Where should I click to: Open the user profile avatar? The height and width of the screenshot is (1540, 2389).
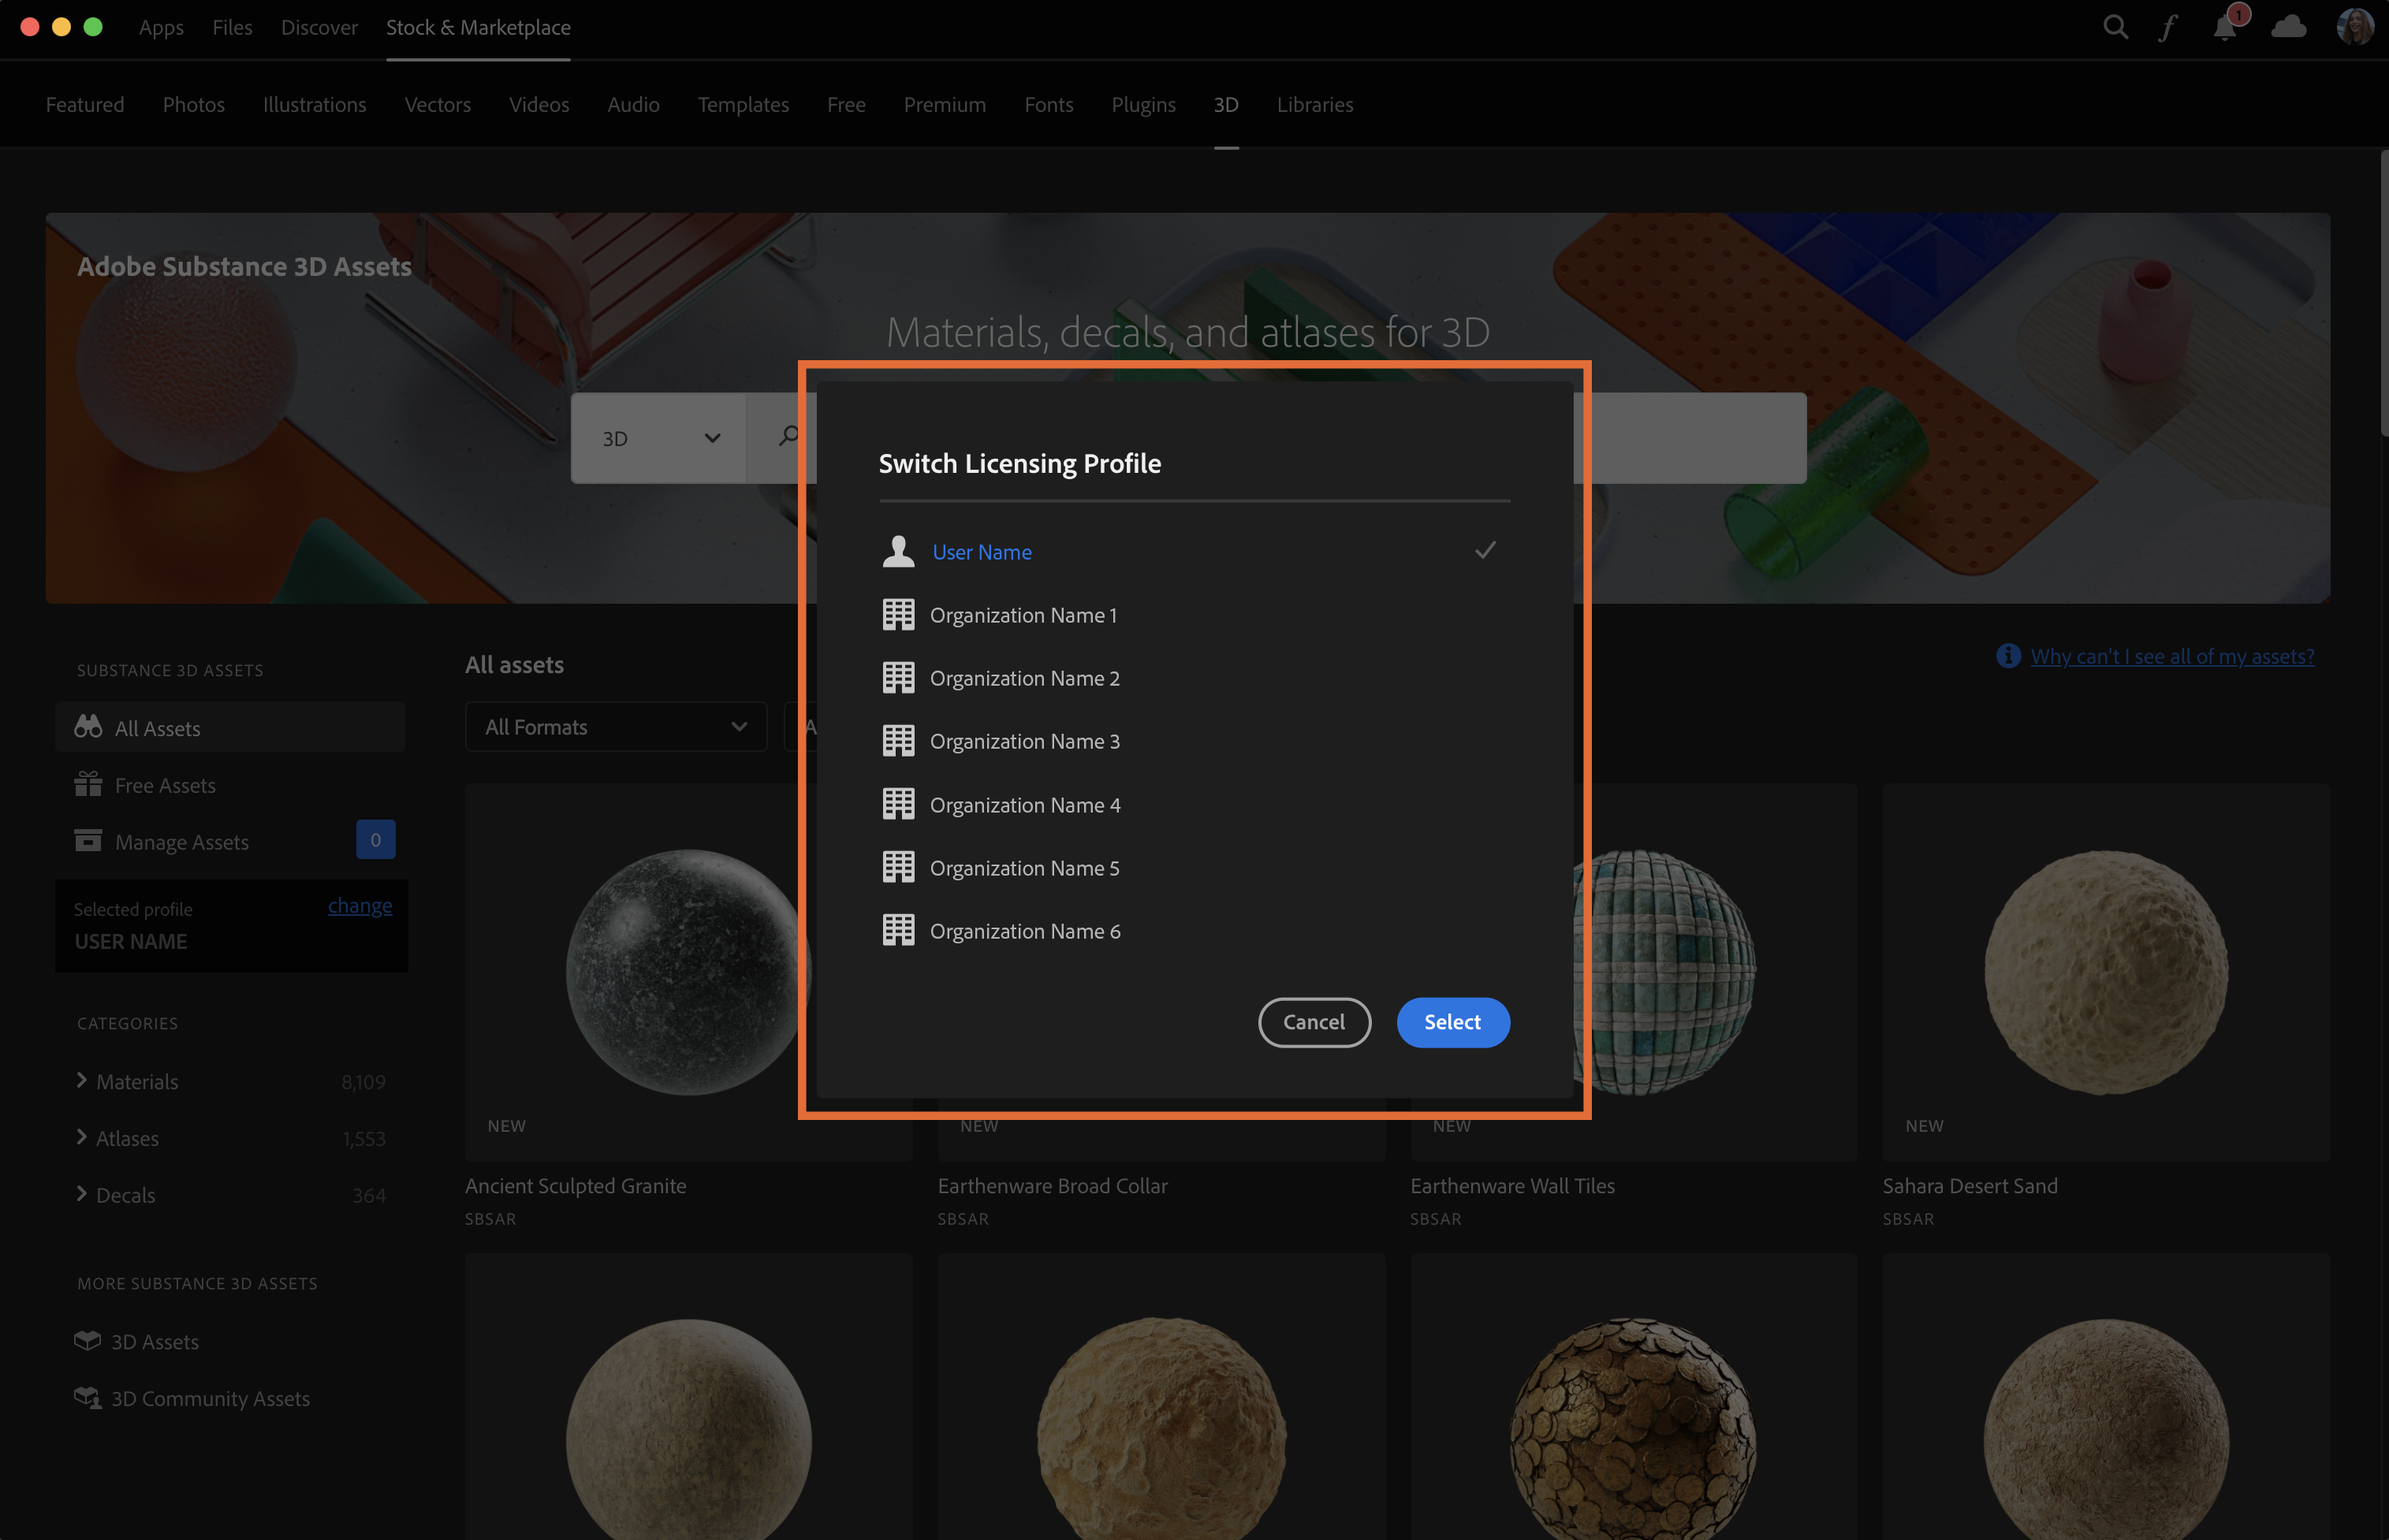coord(2354,27)
